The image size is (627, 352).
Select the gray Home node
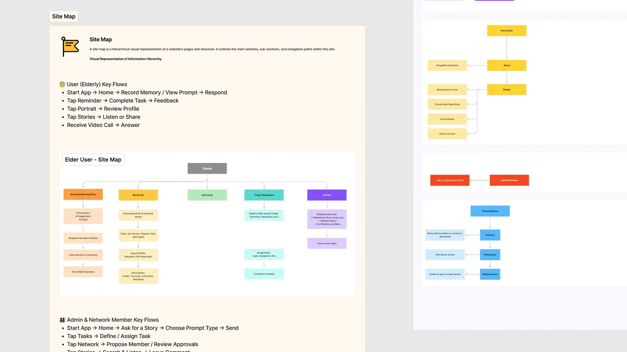tap(207, 169)
